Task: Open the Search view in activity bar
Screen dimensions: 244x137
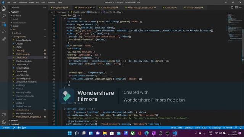Action: point(4,16)
